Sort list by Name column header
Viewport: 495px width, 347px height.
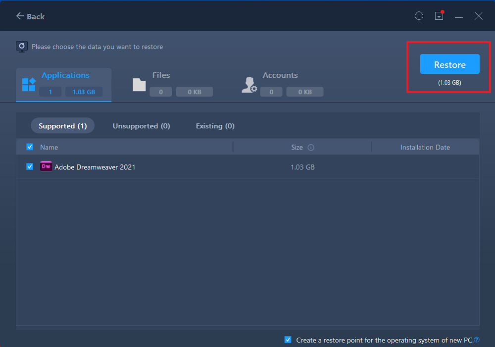point(49,147)
